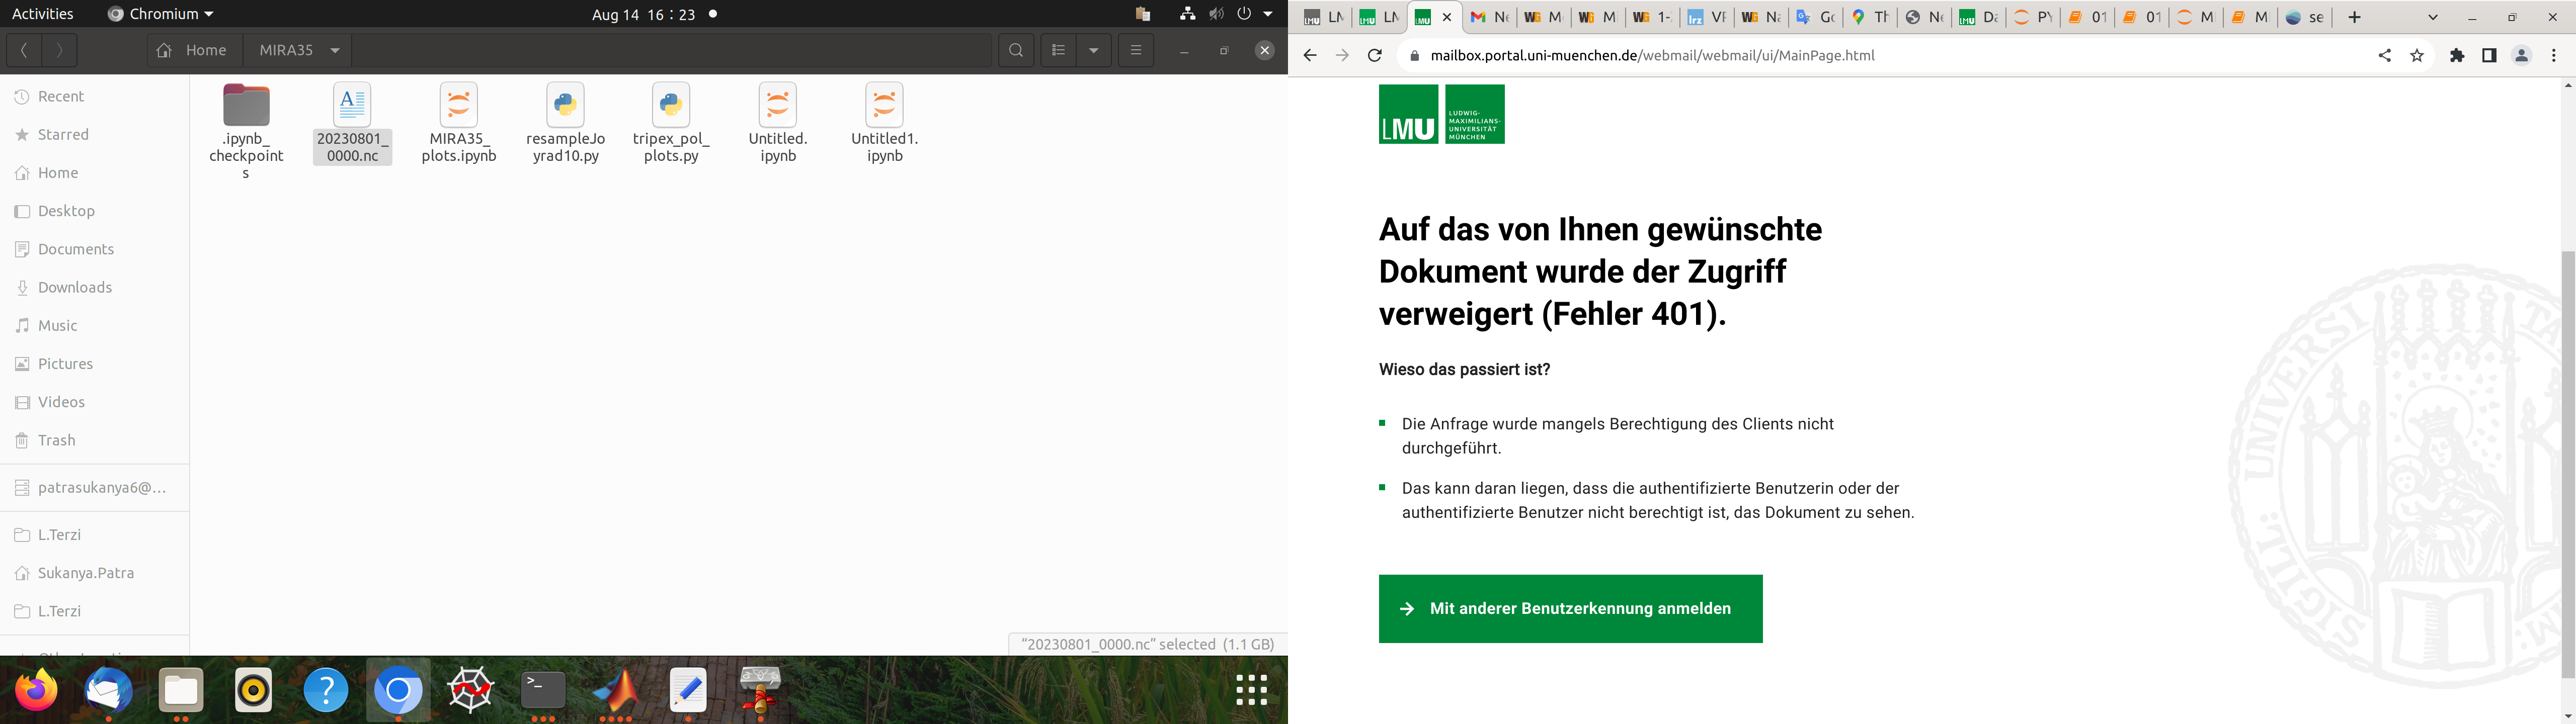Open Trash in the sidebar

click(56, 440)
